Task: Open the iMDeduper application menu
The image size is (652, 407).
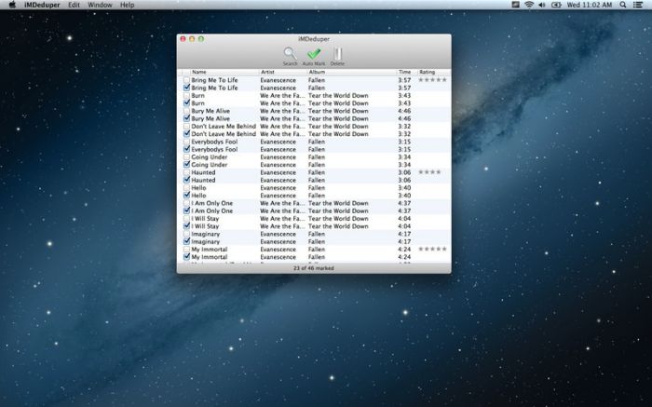Action: tap(42, 5)
